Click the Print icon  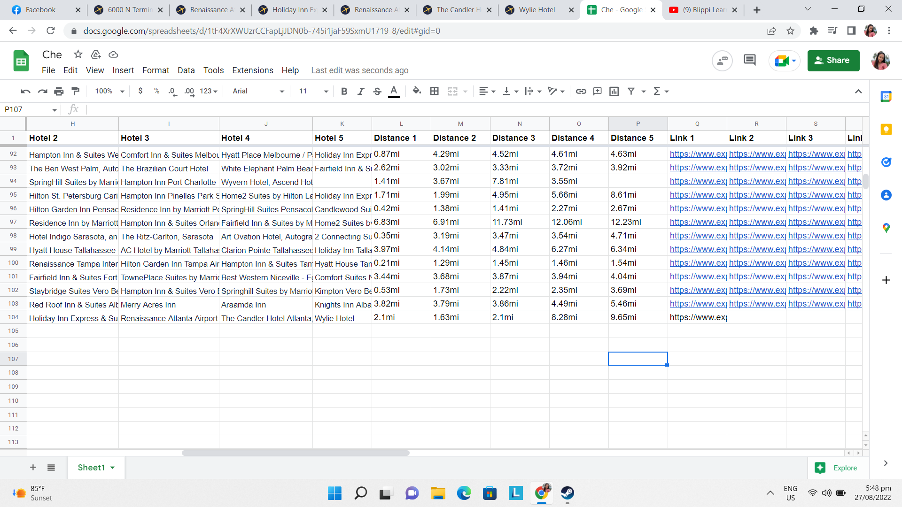click(x=59, y=91)
